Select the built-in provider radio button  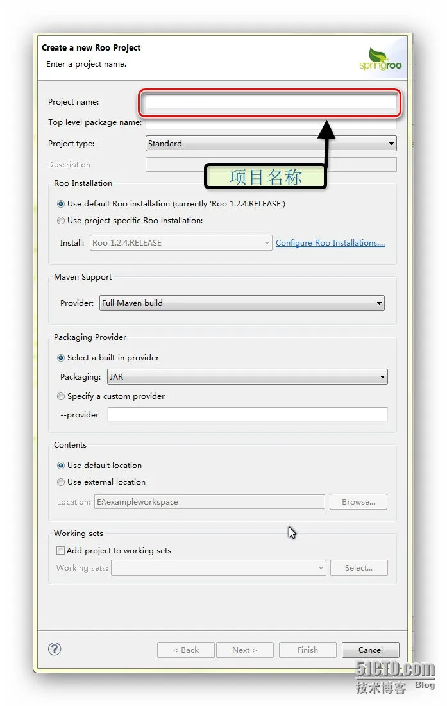pyautogui.click(x=61, y=358)
